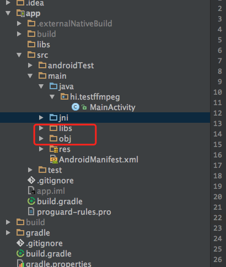Click line number 12 in gutter
This screenshot has height=267, width=226.
pos(218,113)
